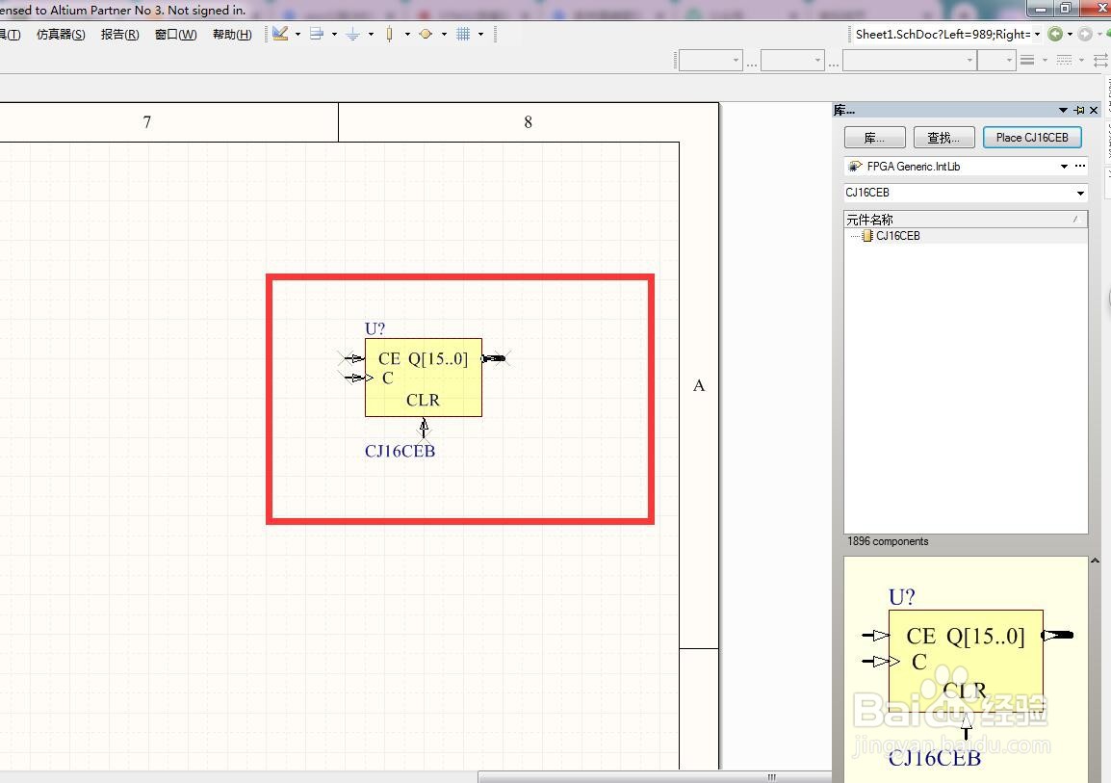This screenshot has height=783, width=1111.
Task: Click the Place CJ16CEB button
Action: click(1032, 138)
